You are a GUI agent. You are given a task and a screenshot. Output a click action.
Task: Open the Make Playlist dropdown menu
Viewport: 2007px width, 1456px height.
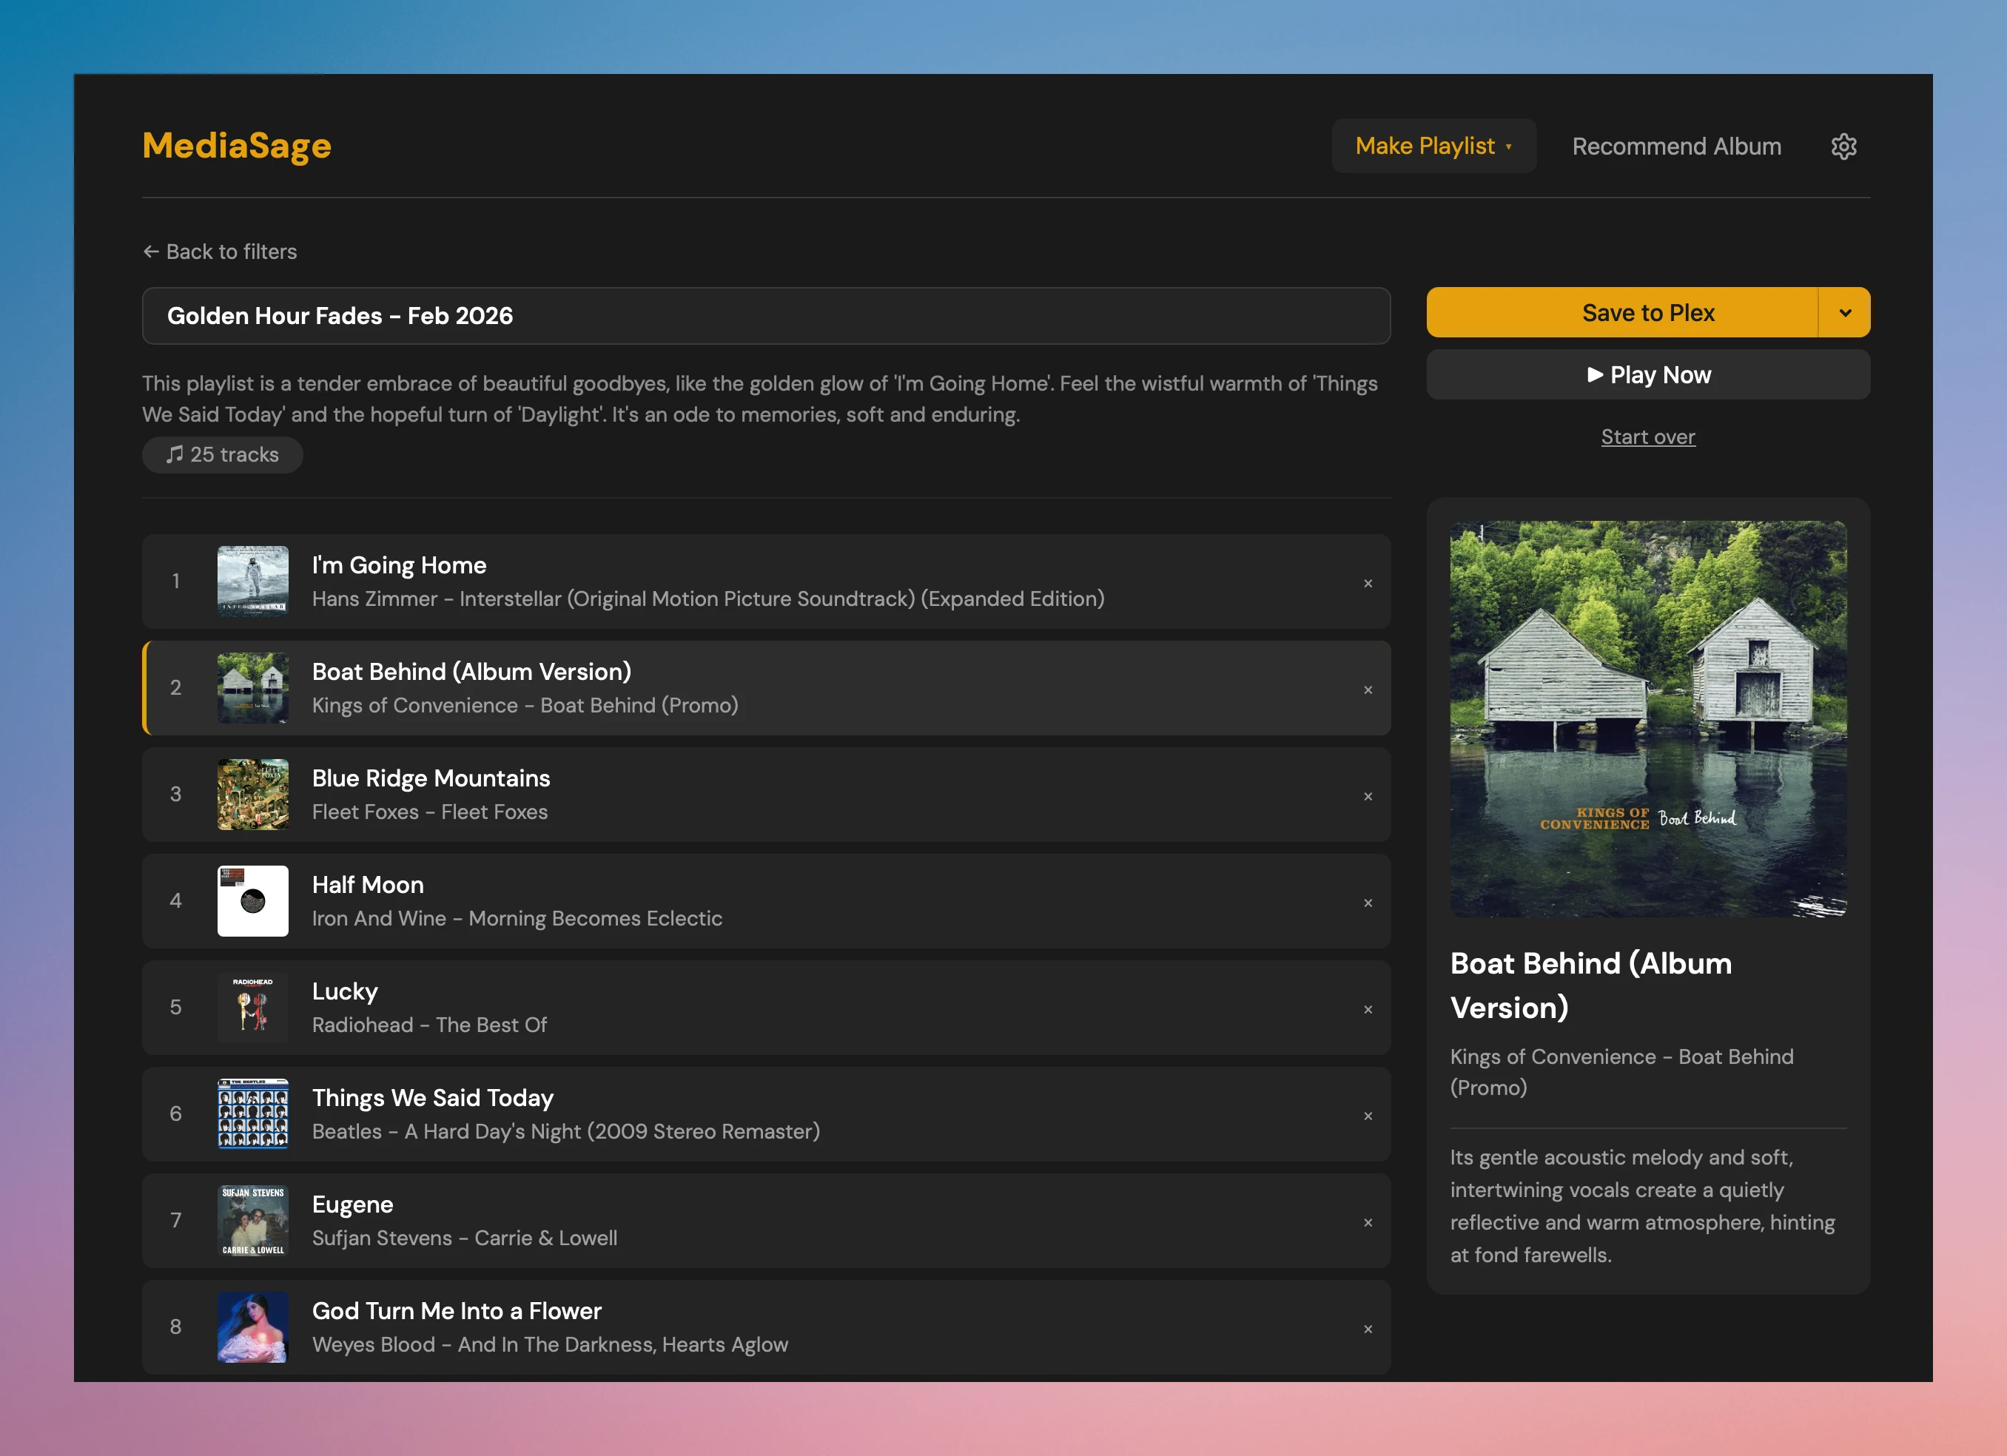click(x=1433, y=146)
